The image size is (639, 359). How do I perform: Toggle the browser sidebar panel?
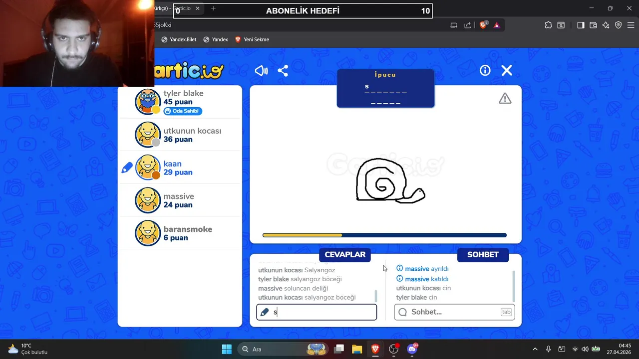pyautogui.click(x=581, y=25)
